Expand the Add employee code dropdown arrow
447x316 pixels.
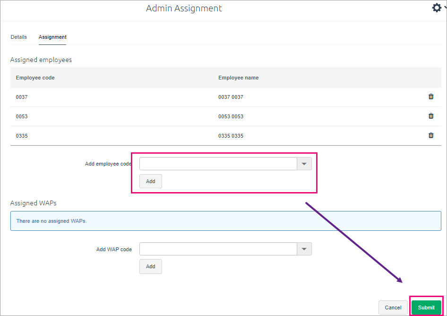coord(304,164)
